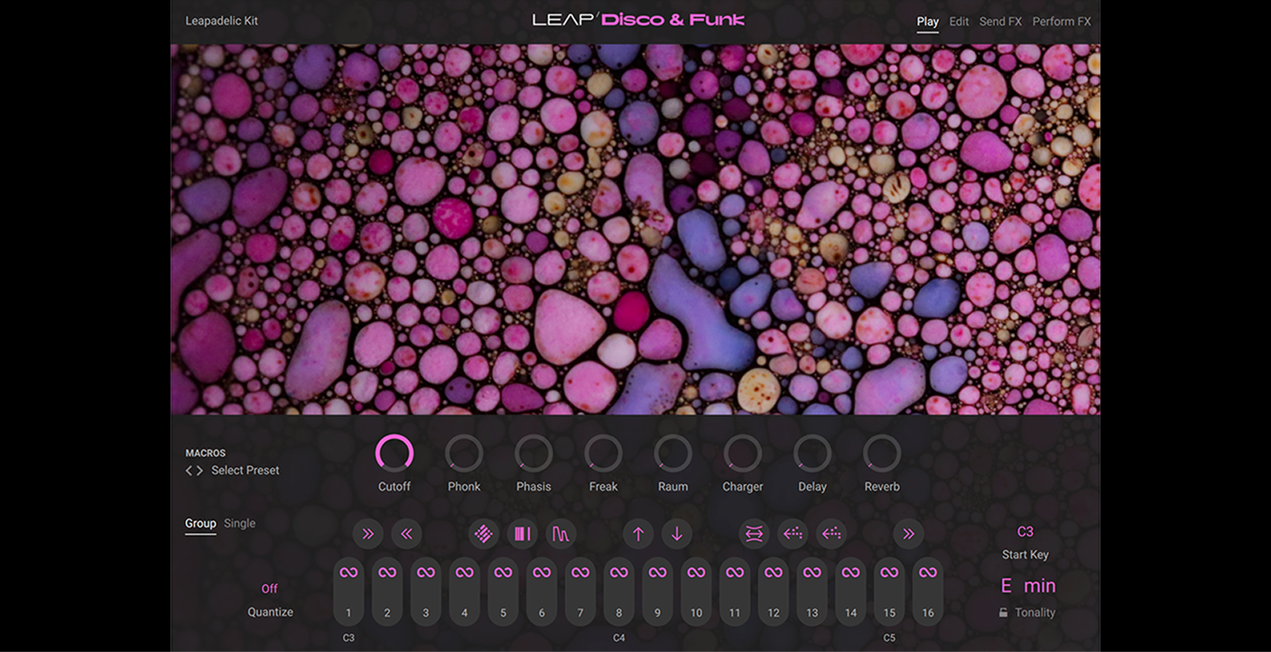Transpose the pattern down with the down arrow
This screenshot has width=1271, height=652.
[x=677, y=533]
